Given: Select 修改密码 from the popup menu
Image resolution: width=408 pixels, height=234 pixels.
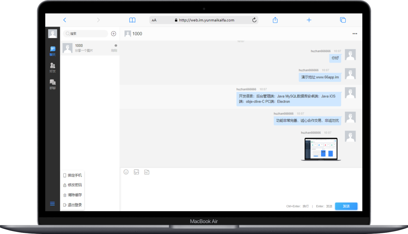Looking at the screenshot, I should pos(73,185).
